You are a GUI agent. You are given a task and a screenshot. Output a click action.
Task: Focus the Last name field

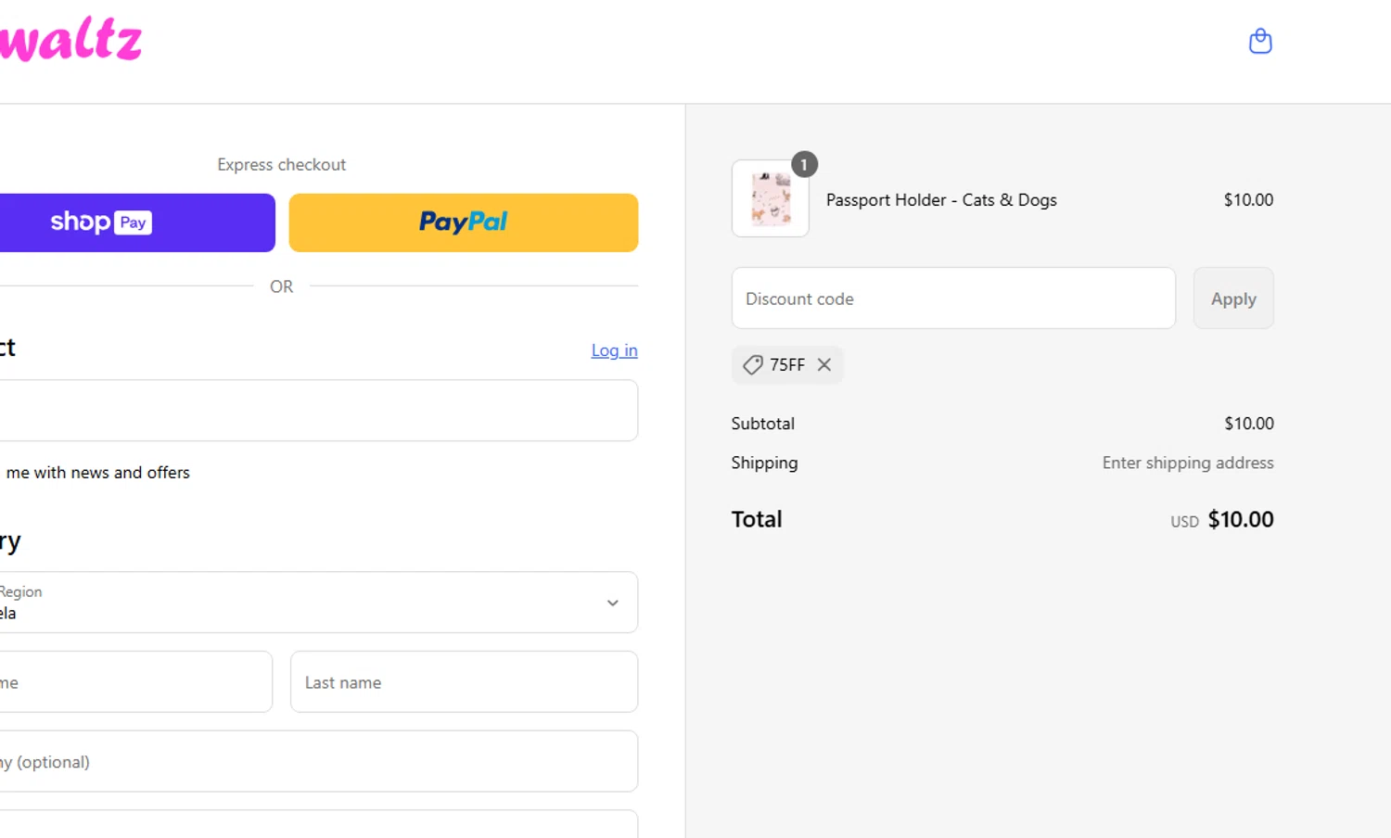[x=464, y=682]
